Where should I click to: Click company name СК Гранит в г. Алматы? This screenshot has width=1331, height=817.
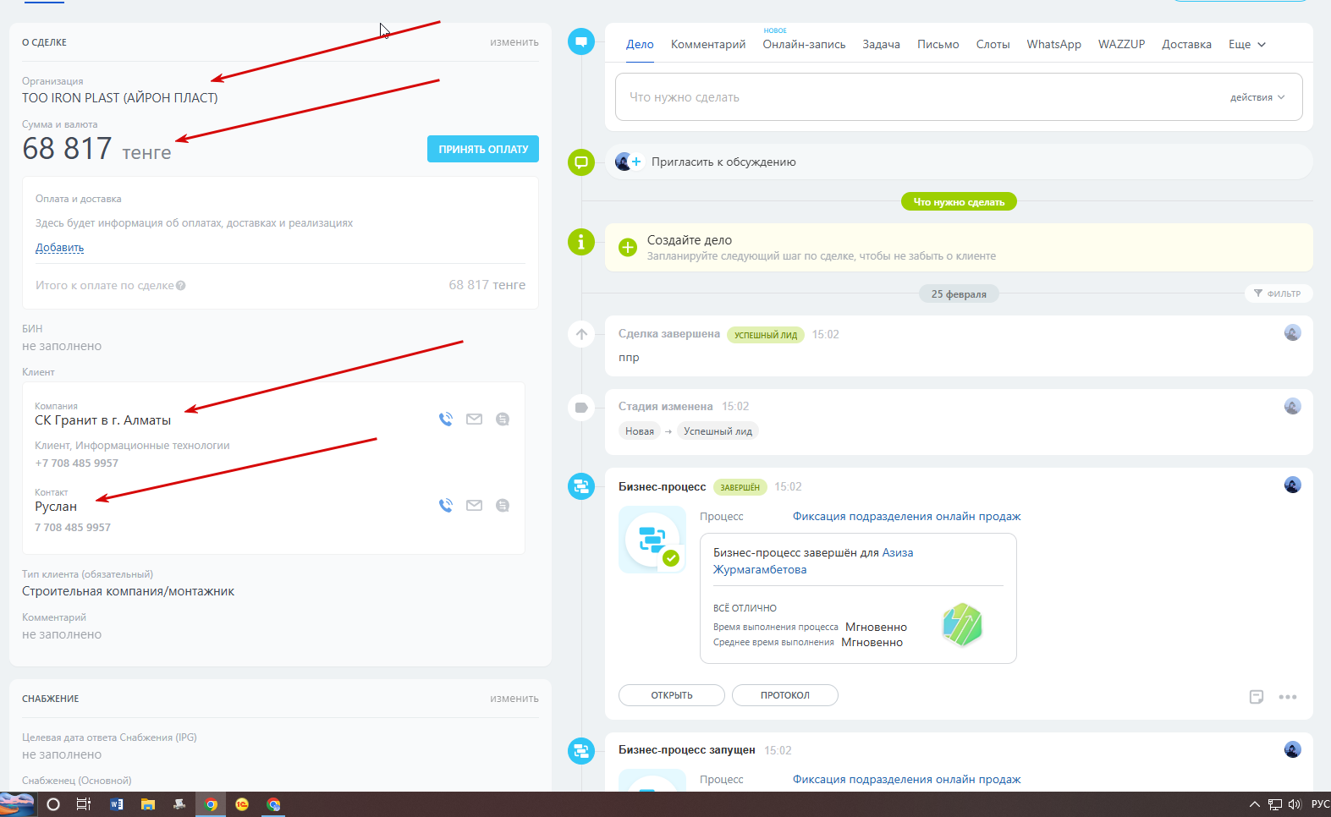(102, 420)
